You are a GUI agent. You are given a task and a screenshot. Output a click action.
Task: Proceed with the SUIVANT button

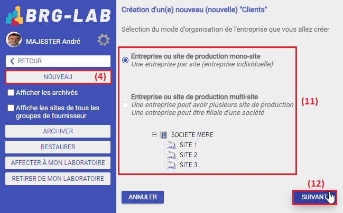314,197
